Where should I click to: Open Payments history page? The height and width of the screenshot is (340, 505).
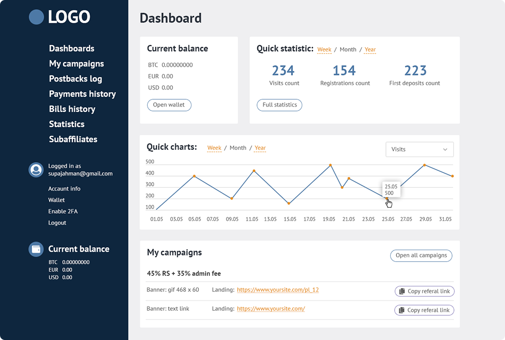83,94
